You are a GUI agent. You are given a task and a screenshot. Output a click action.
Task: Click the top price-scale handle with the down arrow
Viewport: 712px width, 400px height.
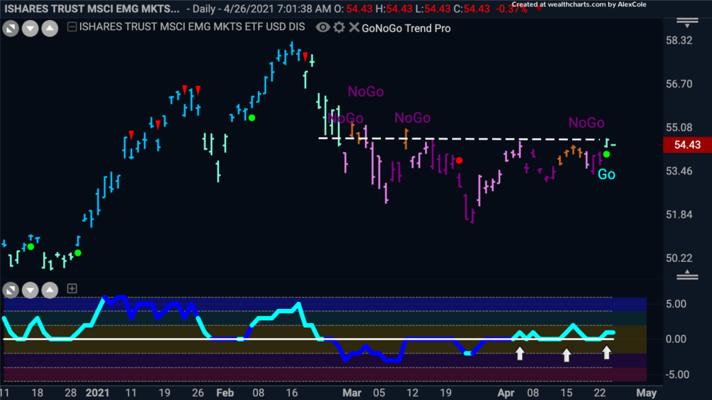(687, 23)
